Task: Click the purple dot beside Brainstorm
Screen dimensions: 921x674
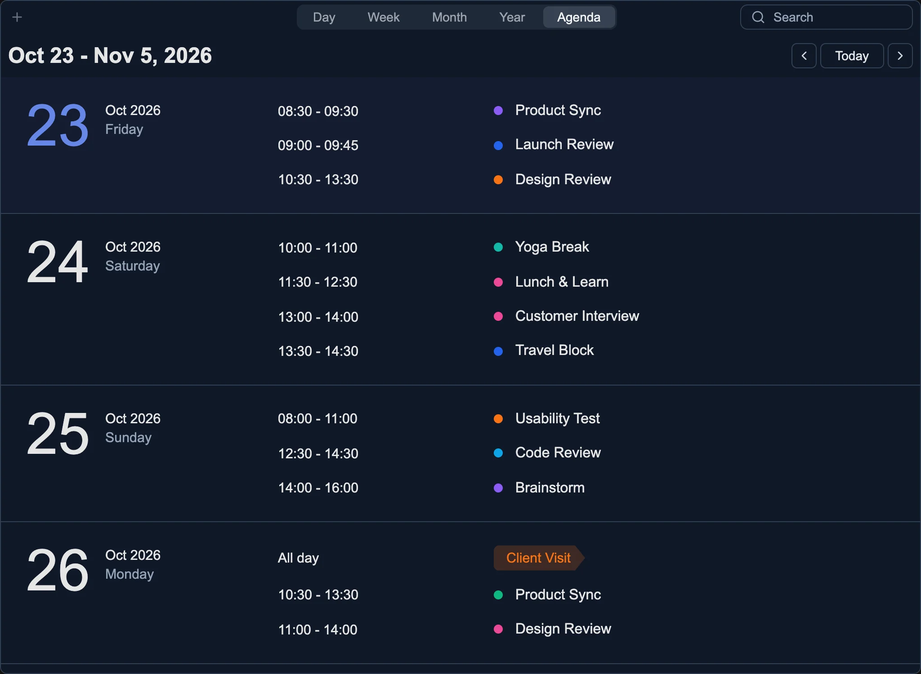Action: point(498,488)
